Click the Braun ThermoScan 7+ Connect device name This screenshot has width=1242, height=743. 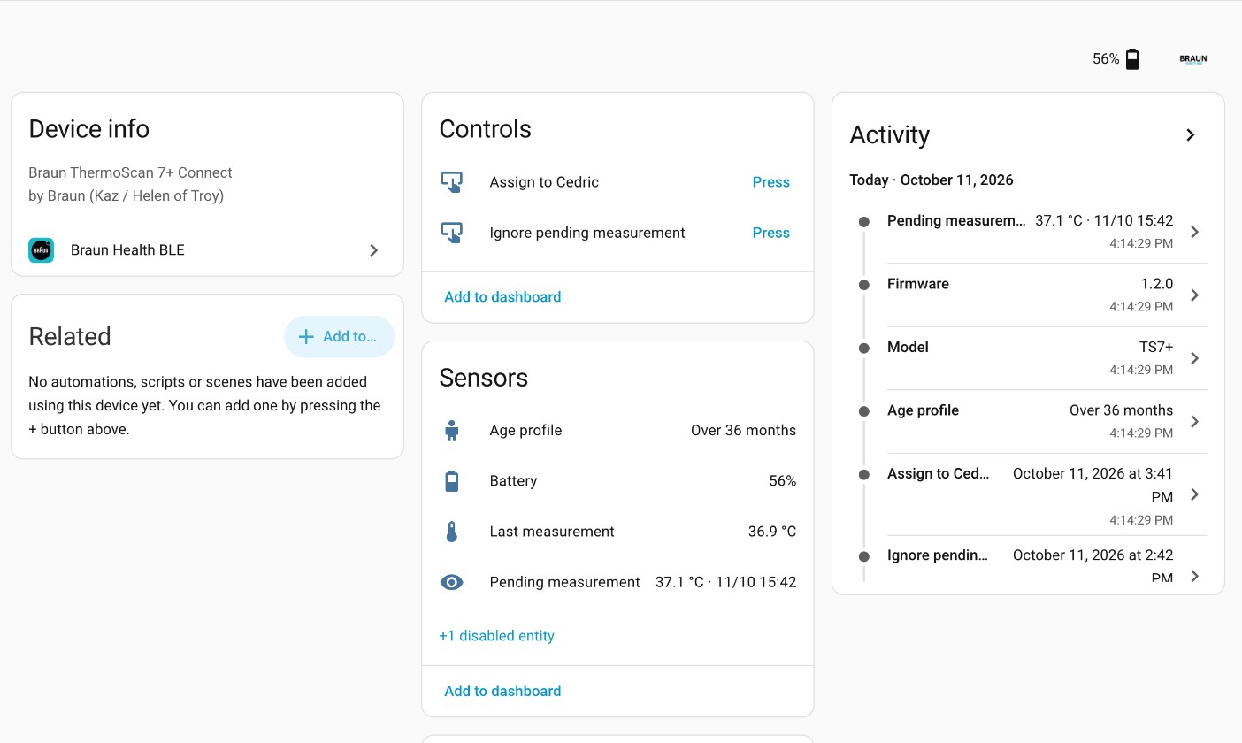pos(130,172)
